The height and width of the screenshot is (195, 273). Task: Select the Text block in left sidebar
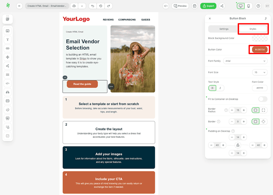[x=8, y=40]
